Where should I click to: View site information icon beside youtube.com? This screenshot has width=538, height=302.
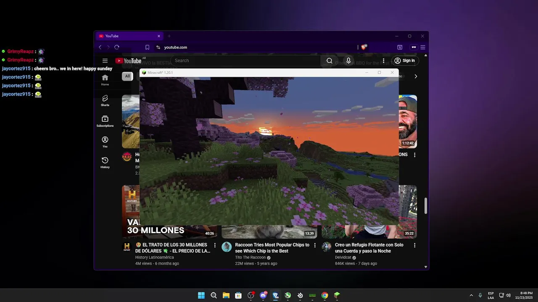pyautogui.click(x=158, y=47)
